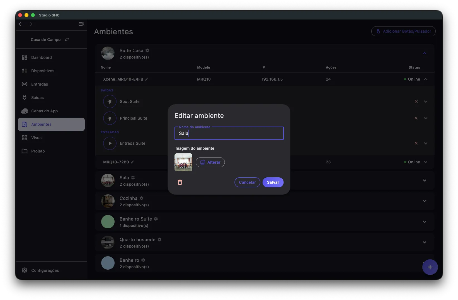Click the floating plus add button

coord(430,267)
